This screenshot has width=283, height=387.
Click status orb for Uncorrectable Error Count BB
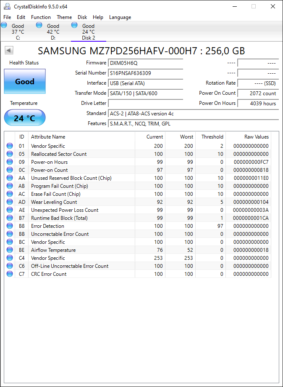pos(10,234)
